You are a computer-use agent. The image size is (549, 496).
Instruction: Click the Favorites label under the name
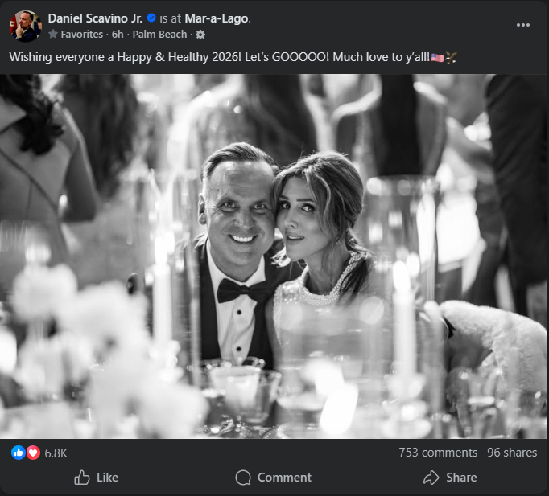click(82, 35)
